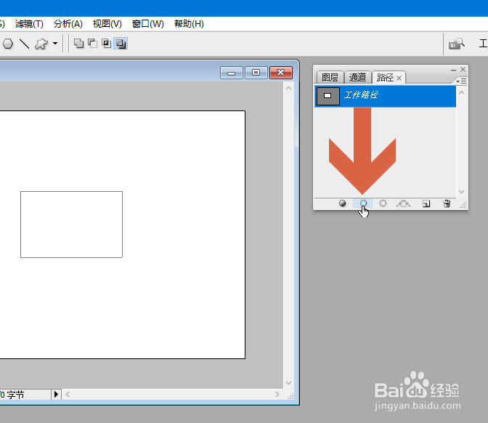Stroke path with brush
This screenshot has width=488, height=423.
363,204
